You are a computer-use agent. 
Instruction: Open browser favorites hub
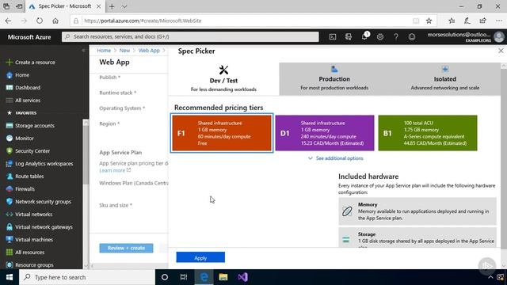[452, 21]
